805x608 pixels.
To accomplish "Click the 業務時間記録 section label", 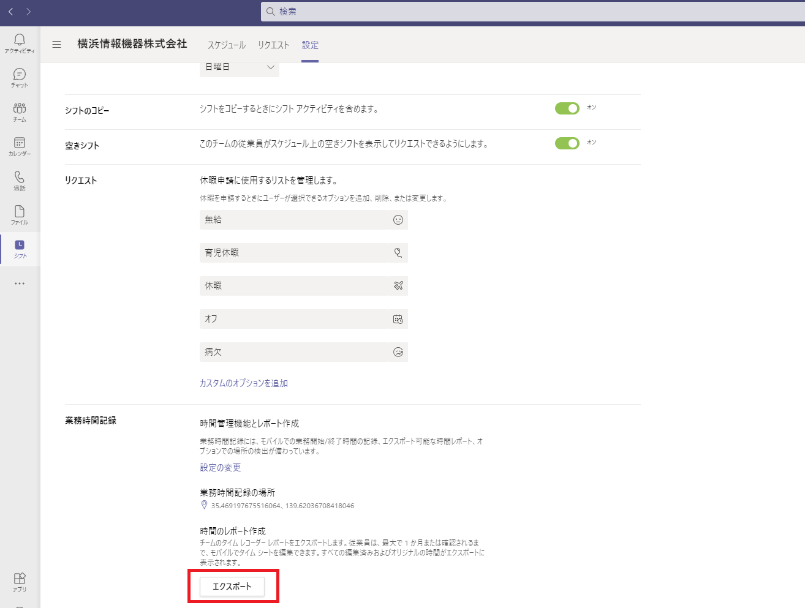I will (91, 421).
